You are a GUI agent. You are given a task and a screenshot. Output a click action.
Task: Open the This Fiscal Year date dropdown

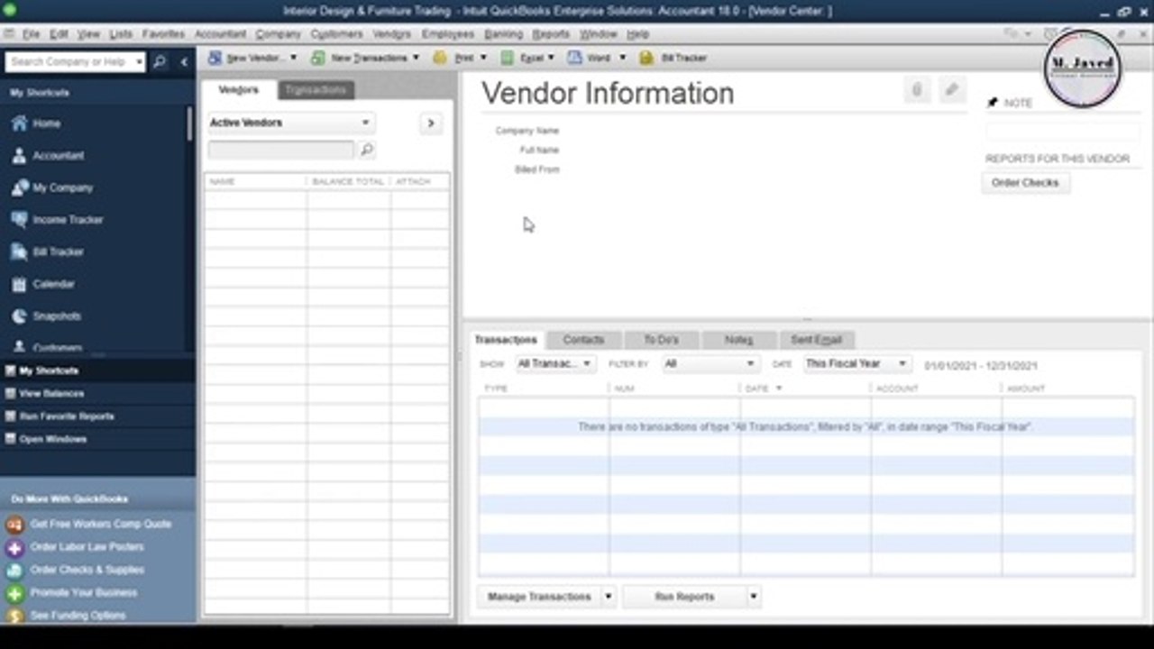[x=856, y=364]
